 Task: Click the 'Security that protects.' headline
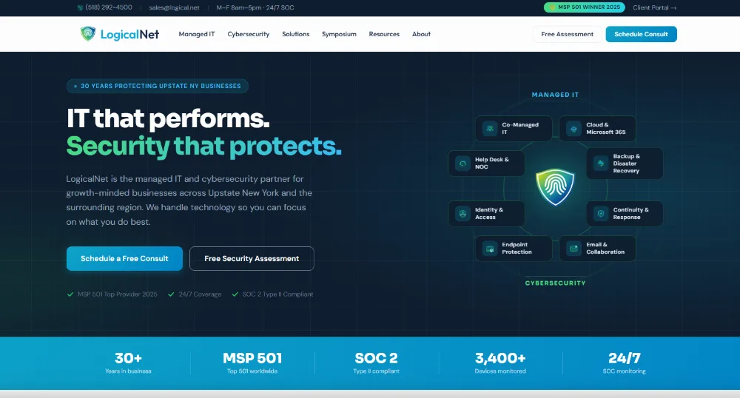[x=204, y=146]
